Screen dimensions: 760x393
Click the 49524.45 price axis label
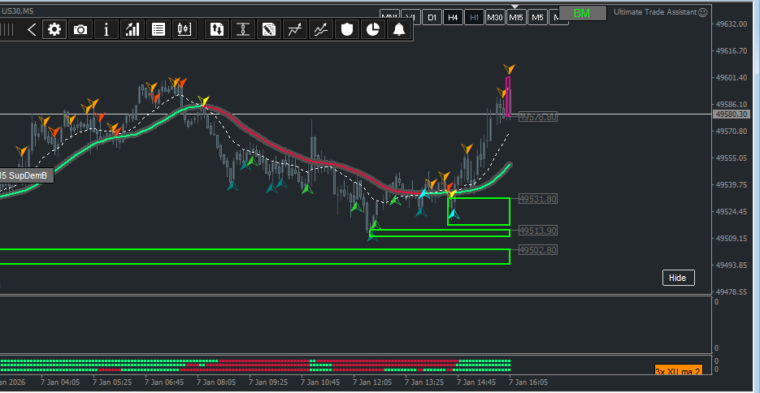732,211
